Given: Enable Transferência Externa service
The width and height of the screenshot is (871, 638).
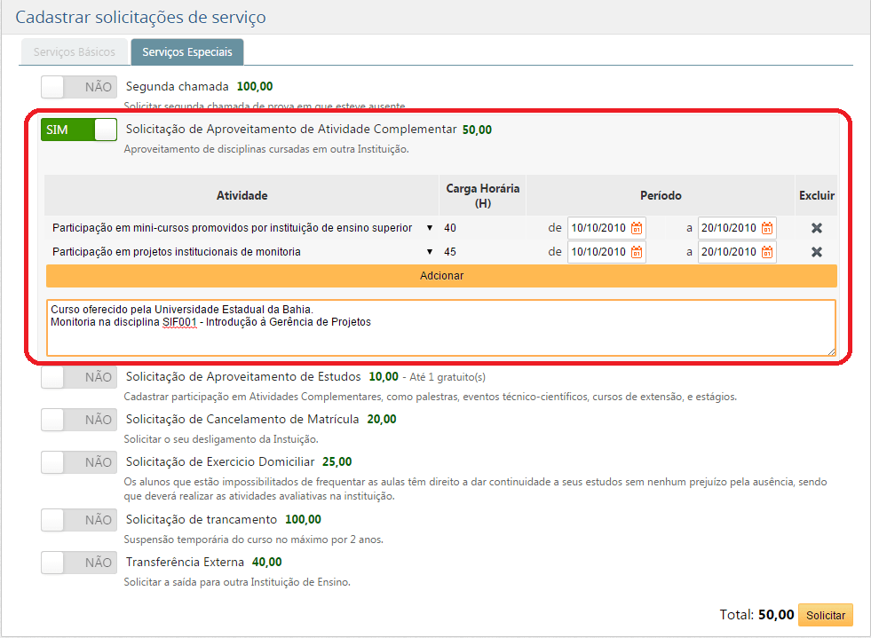Looking at the screenshot, I should (x=78, y=563).
